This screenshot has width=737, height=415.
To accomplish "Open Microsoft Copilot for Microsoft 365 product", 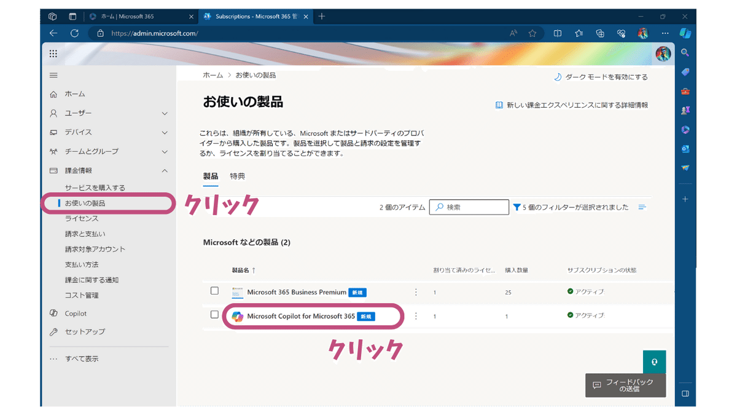I will point(301,316).
